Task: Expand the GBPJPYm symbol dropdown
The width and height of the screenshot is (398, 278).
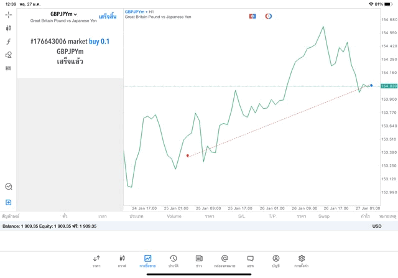Action: click(x=63, y=14)
